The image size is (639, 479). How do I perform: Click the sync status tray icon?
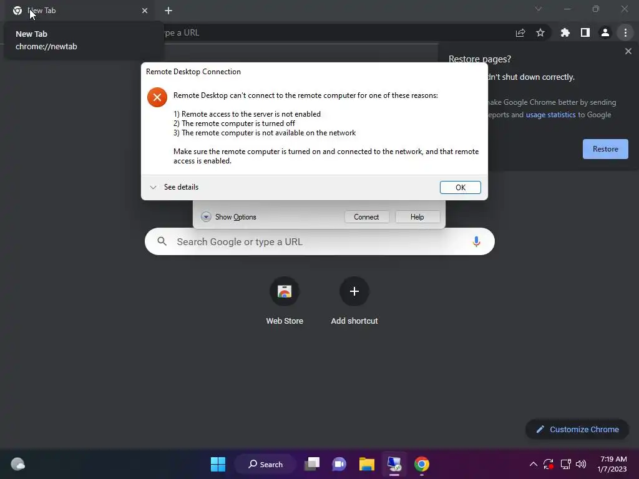(x=549, y=464)
